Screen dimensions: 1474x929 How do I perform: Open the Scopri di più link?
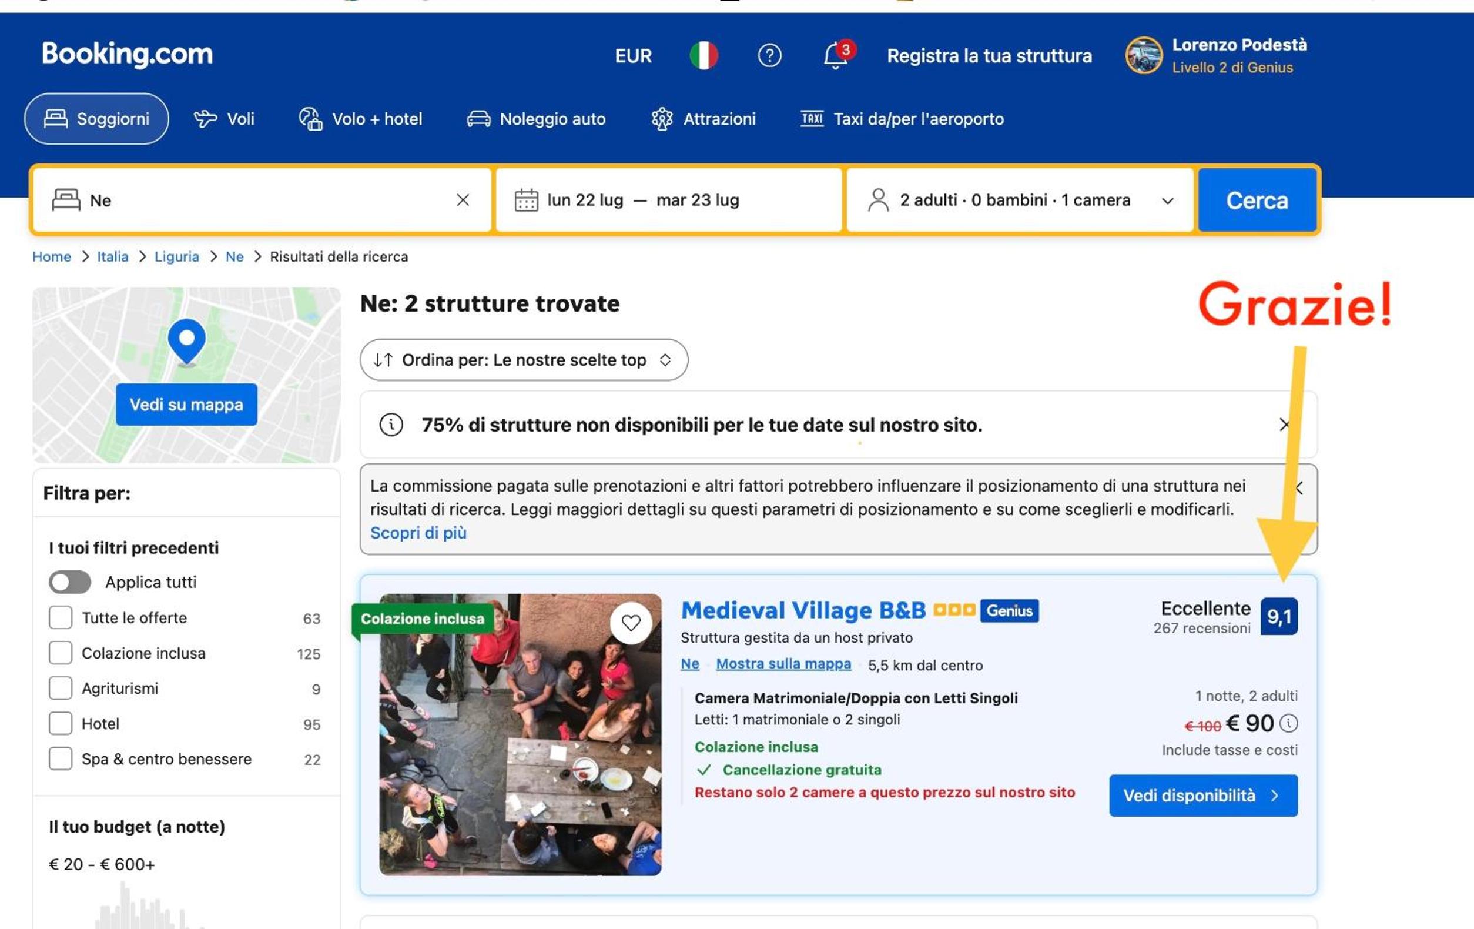(x=418, y=533)
